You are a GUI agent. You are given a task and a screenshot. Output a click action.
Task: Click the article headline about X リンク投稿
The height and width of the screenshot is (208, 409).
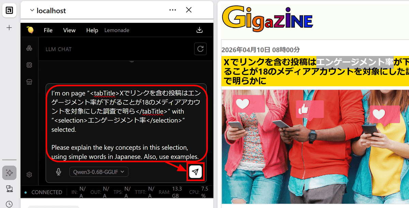click(x=315, y=71)
